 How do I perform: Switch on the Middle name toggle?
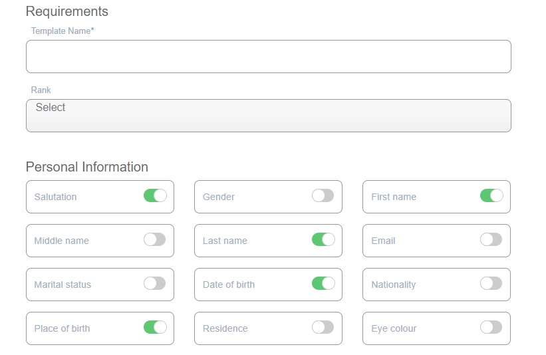tap(154, 239)
